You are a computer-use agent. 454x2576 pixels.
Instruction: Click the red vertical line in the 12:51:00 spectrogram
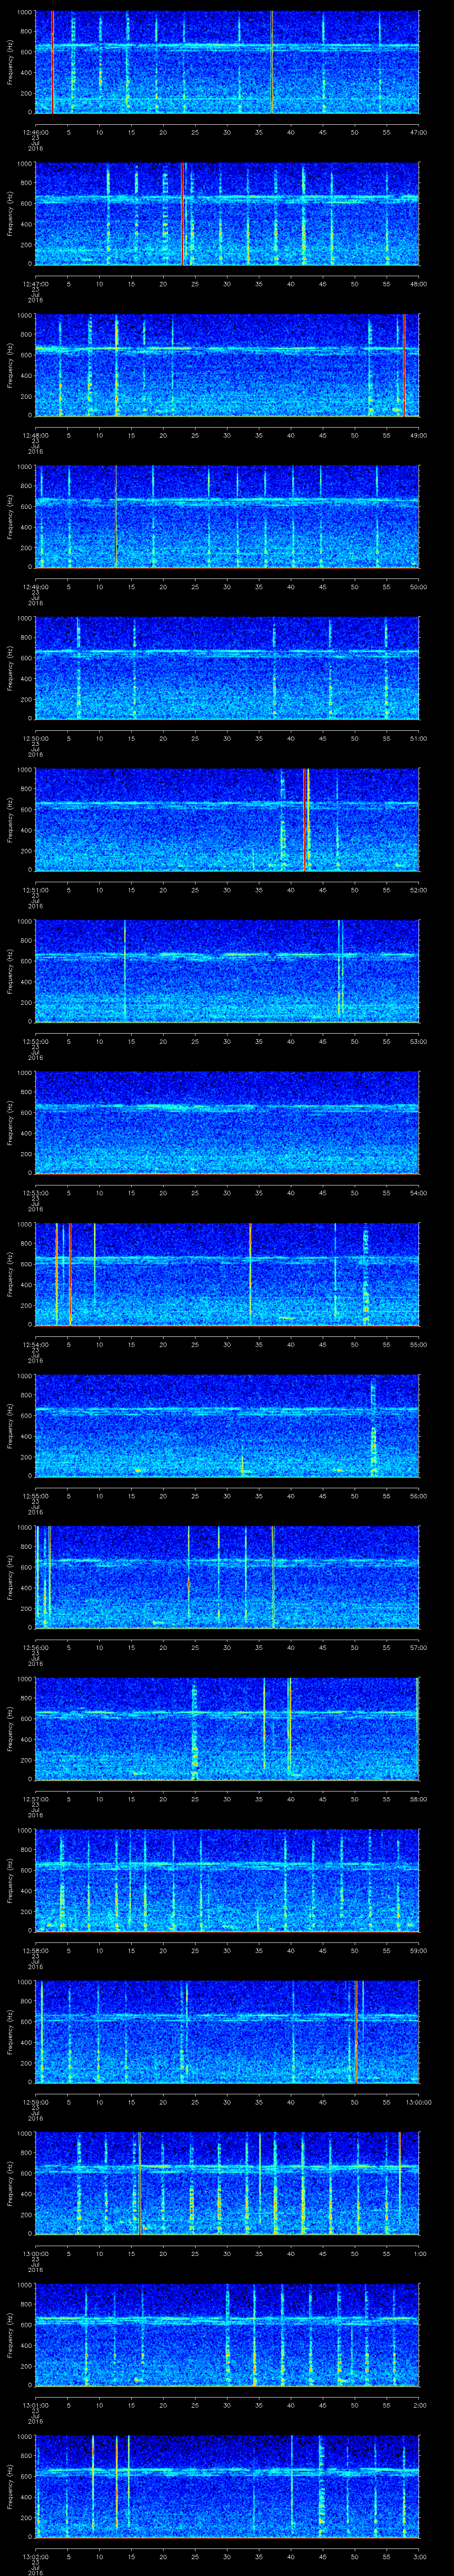[304, 820]
